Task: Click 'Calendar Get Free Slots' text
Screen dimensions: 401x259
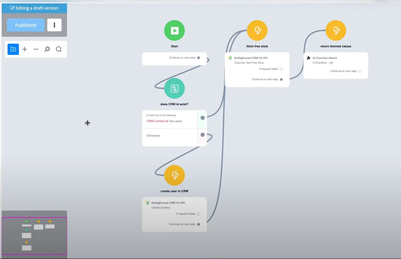Action: coord(249,63)
